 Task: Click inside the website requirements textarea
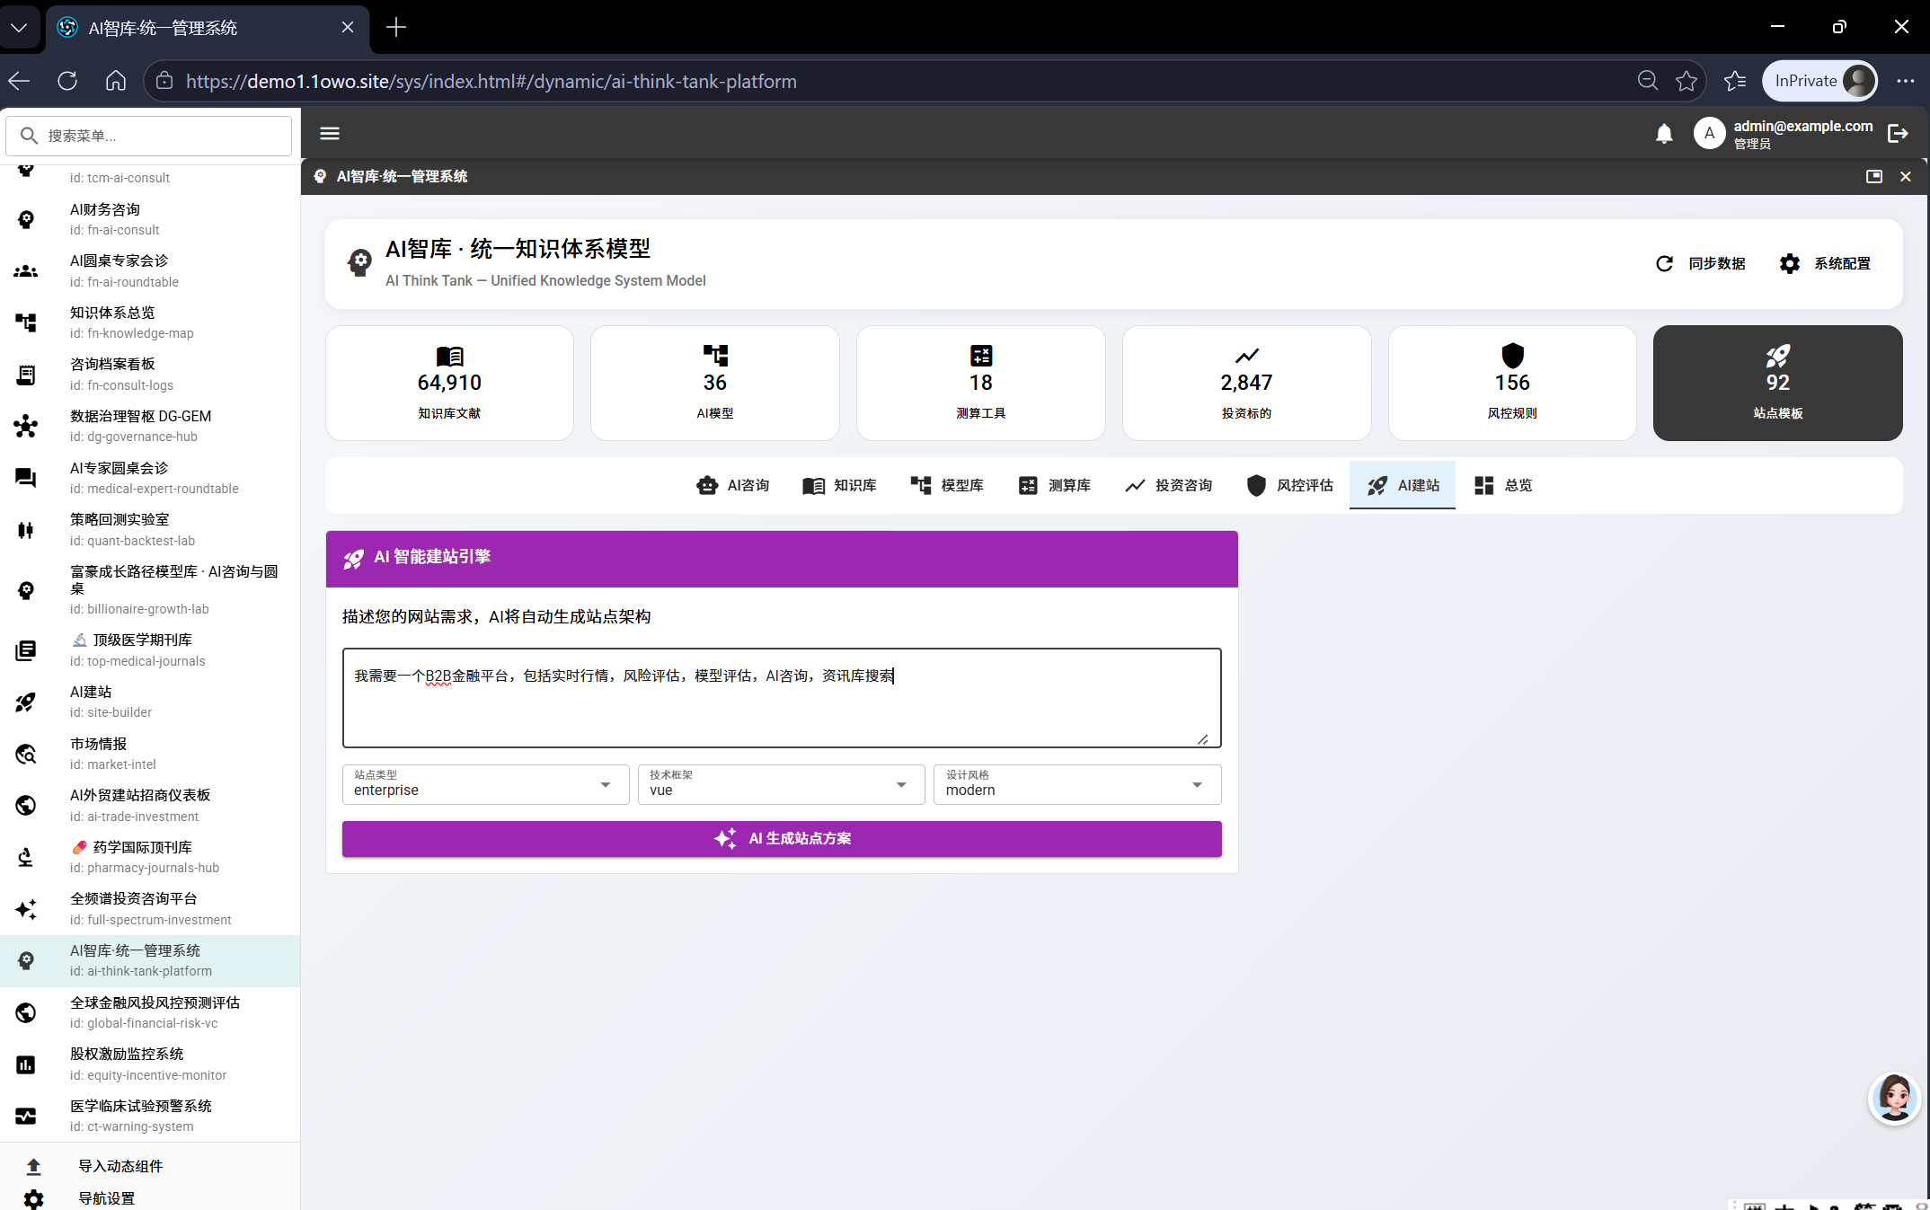[x=782, y=698]
